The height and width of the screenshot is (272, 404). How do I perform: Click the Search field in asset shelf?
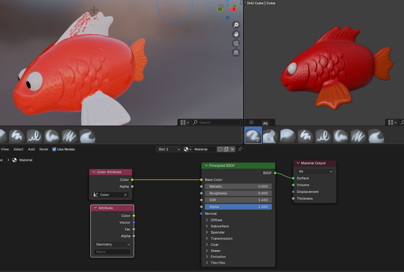pyautogui.click(x=216, y=122)
